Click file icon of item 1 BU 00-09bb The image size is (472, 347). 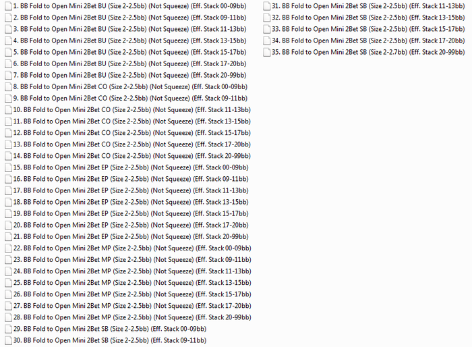[8, 6]
